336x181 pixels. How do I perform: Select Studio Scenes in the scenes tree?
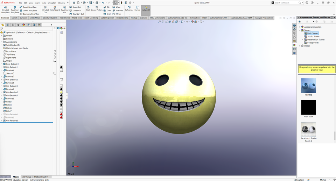[313, 36]
